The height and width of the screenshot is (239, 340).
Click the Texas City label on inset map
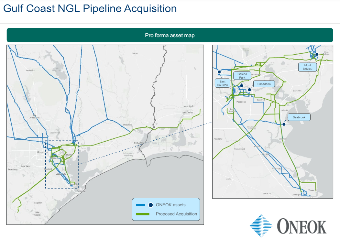pos(313,190)
